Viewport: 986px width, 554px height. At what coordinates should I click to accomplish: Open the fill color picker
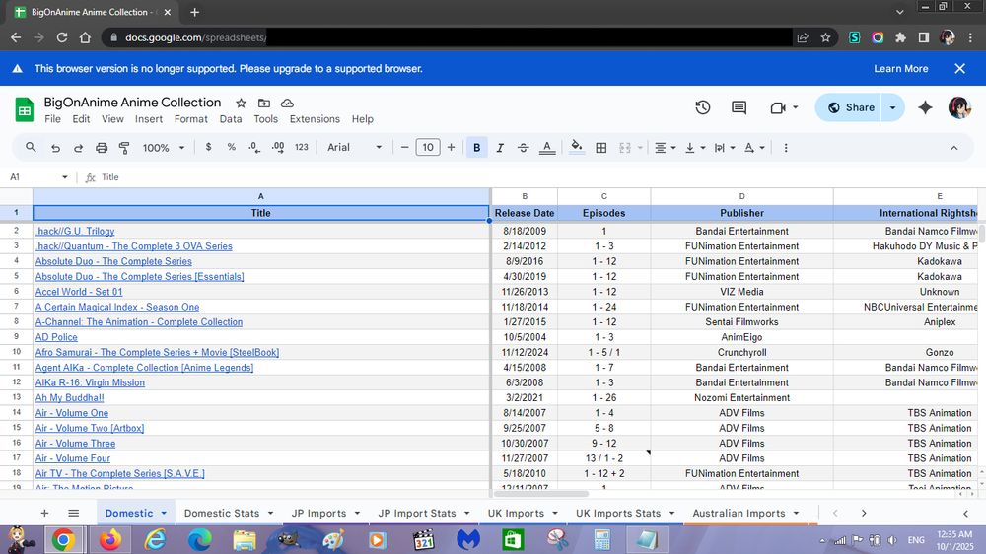[579, 148]
